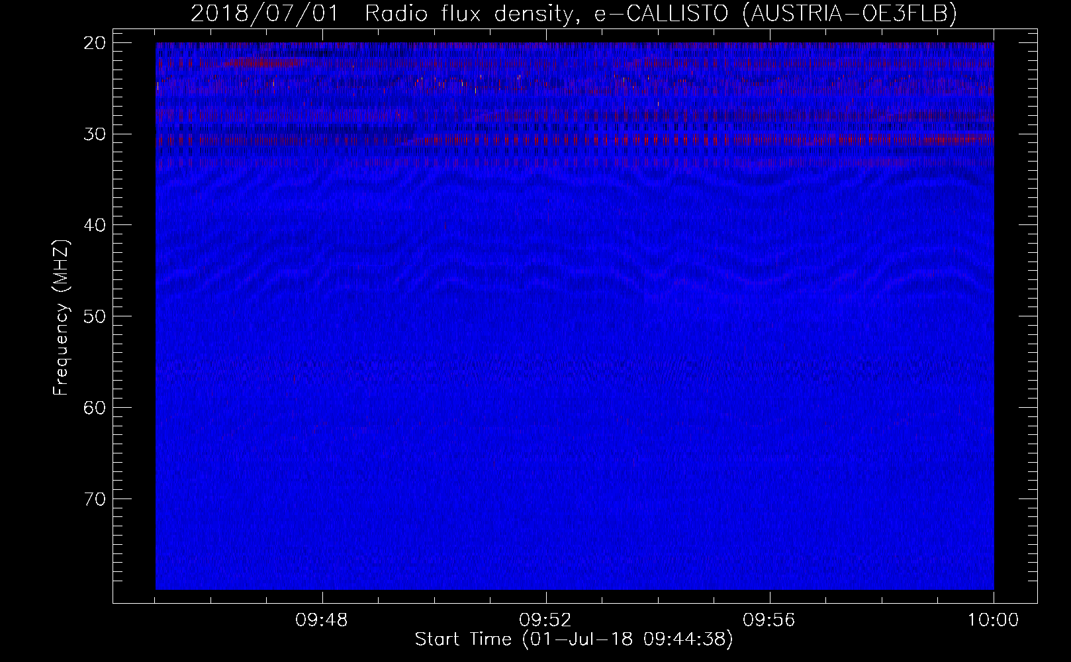The image size is (1071, 662).
Task: Click the 'Start Time (01-Jul-18 09:44:38)' label
Action: coord(574,639)
